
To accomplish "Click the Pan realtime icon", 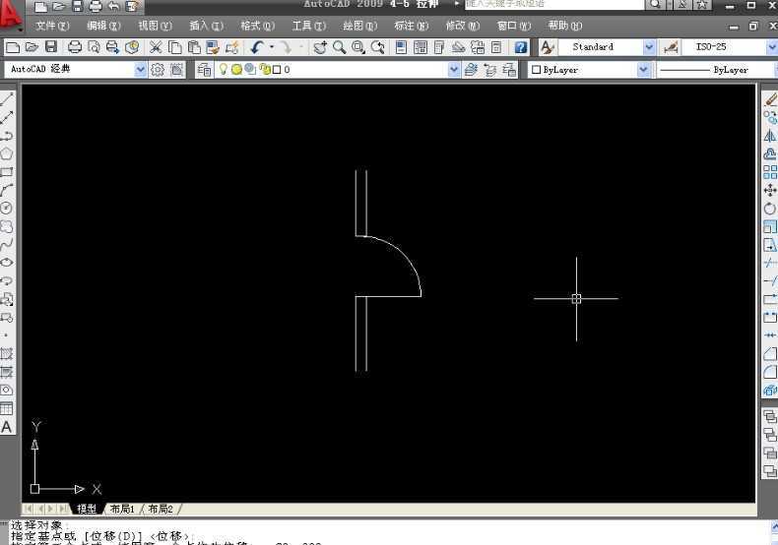I will click(x=320, y=47).
